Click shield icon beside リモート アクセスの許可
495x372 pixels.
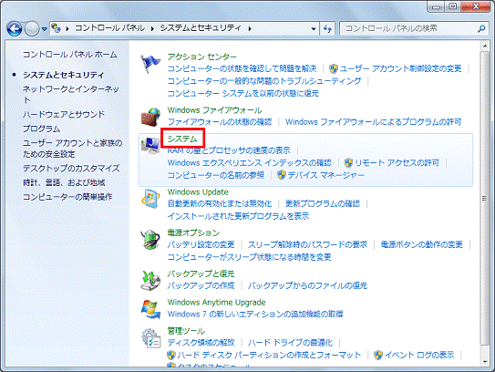point(348,162)
